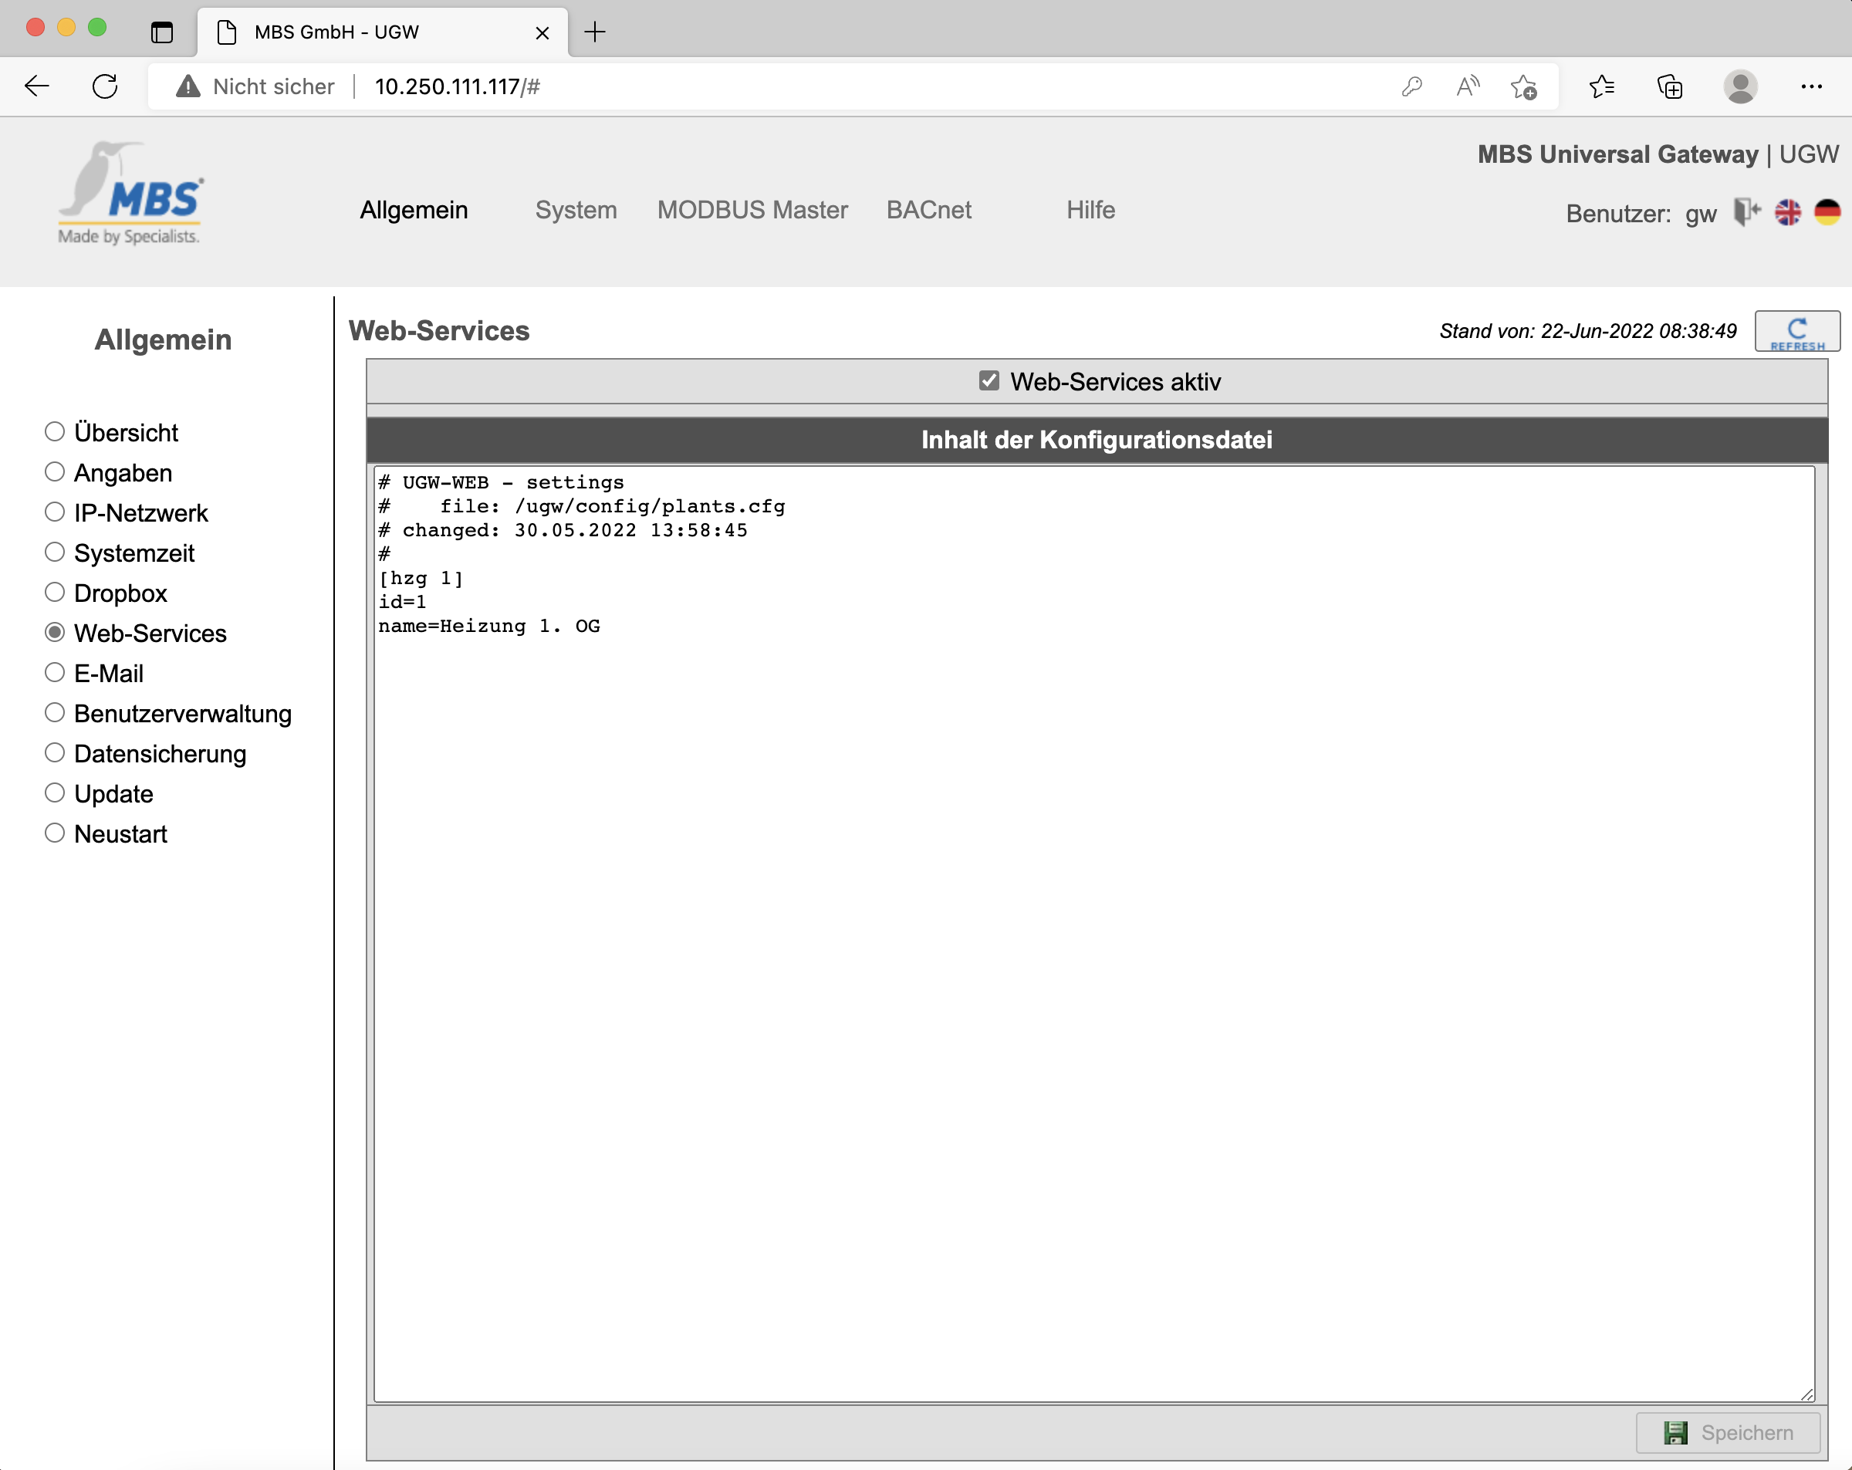Open the tab actions menu
The width and height of the screenshot is (1852, 1470).
(162, 32)
